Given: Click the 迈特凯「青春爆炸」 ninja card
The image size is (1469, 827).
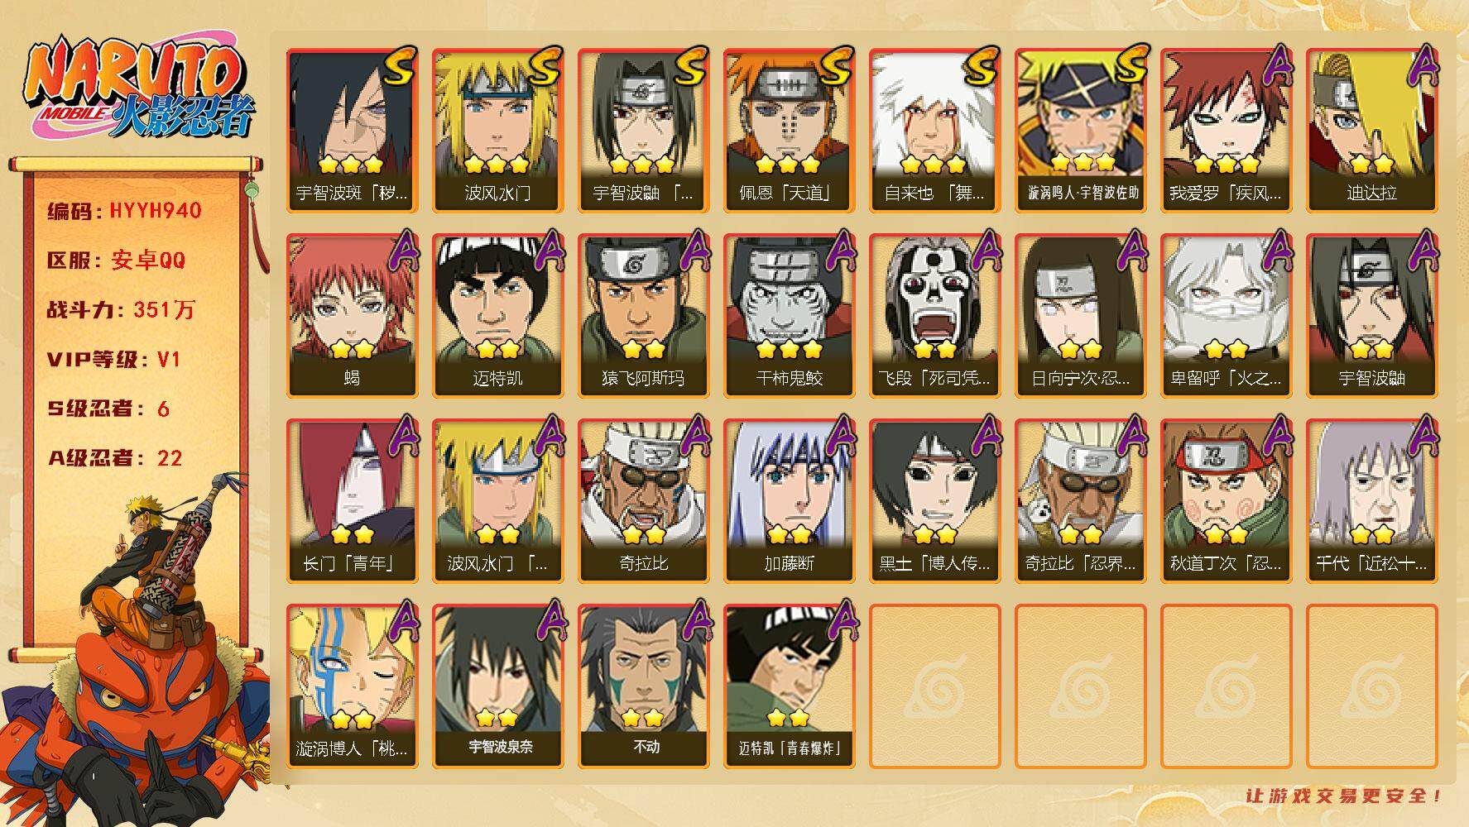Looking at the screenshot, I should (789, 686).
